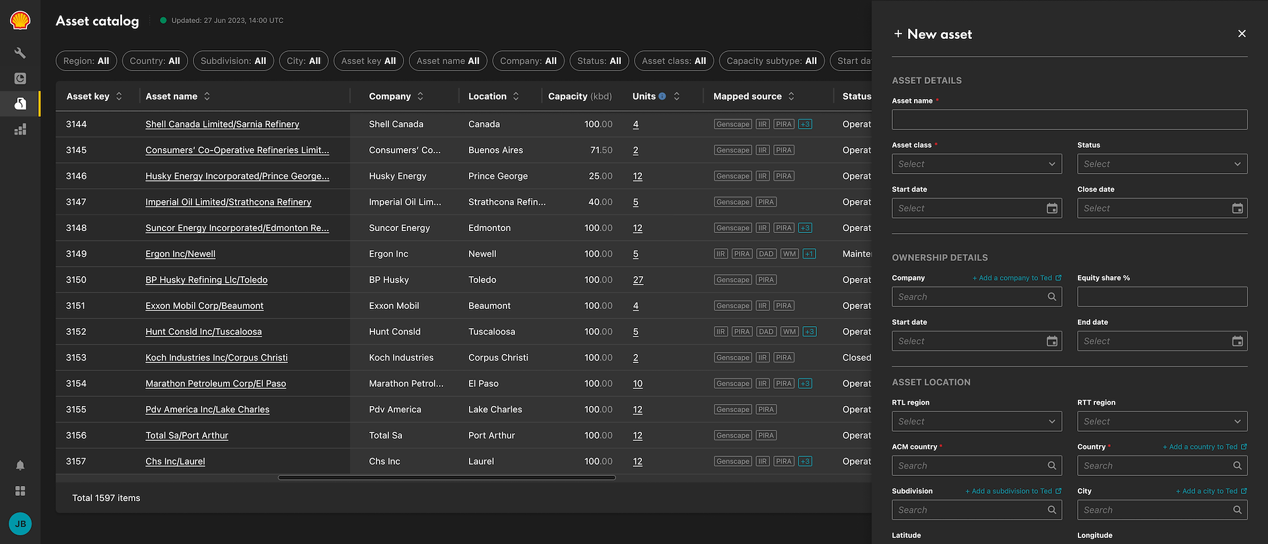Close the New asset panel
1268x544 pixels.
(x=1242, y=34)
